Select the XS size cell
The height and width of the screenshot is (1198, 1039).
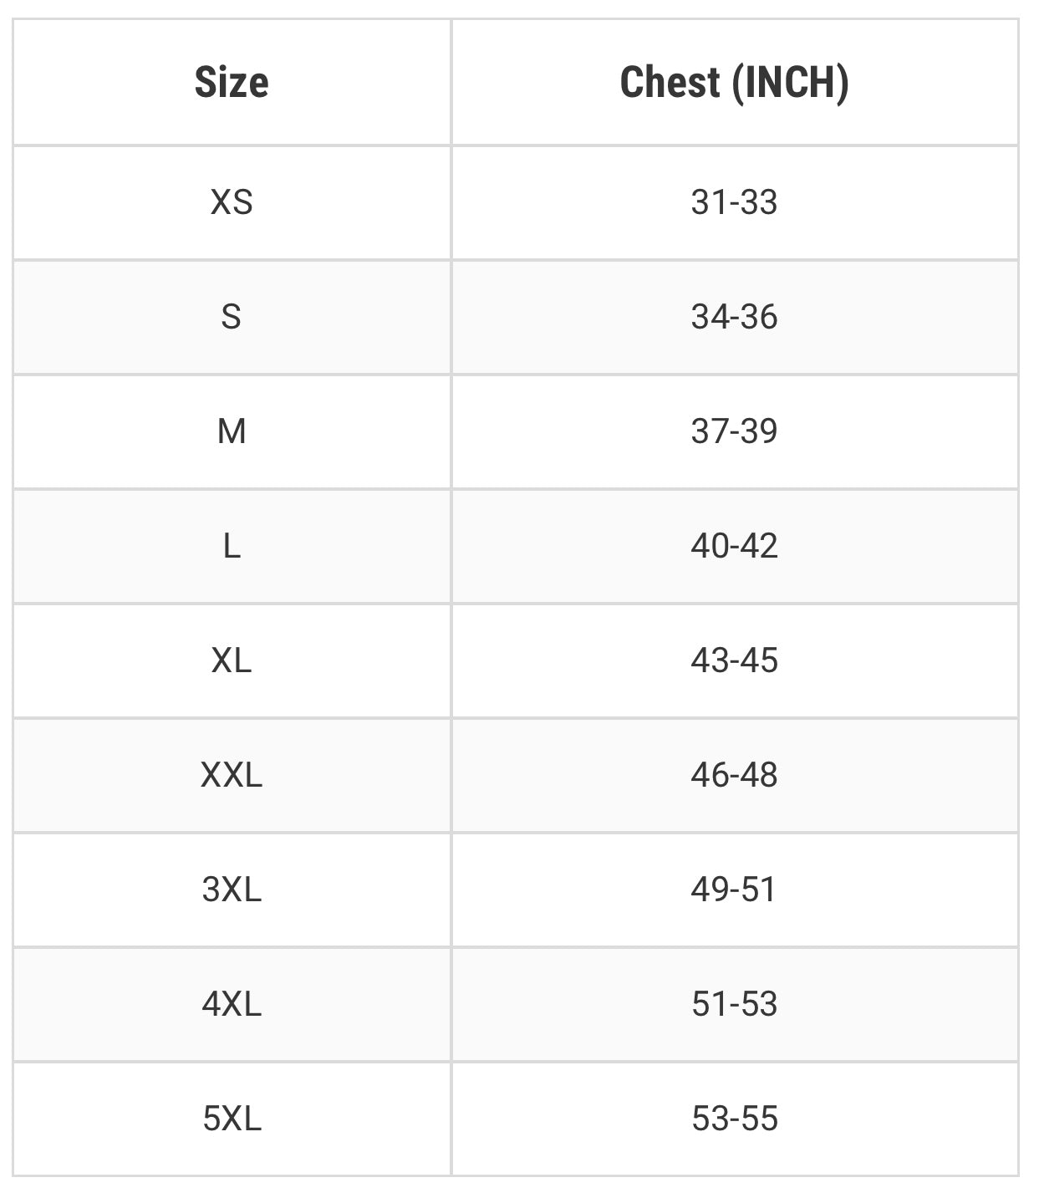coord(232,202)
